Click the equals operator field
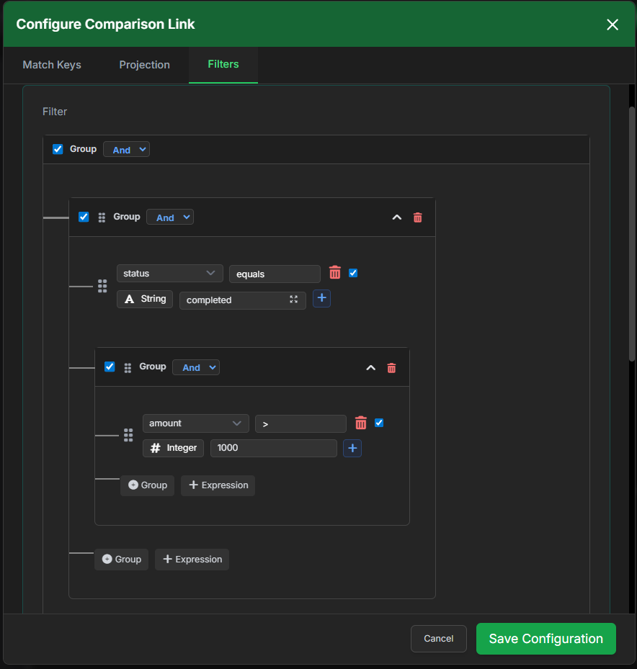The height and width of the screenshot is (669, 637). 275,274
